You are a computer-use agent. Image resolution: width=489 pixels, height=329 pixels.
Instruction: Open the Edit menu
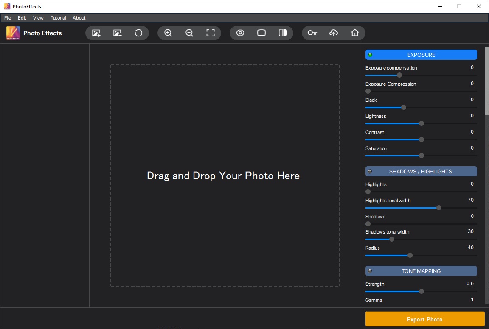(x=22, y=18)
